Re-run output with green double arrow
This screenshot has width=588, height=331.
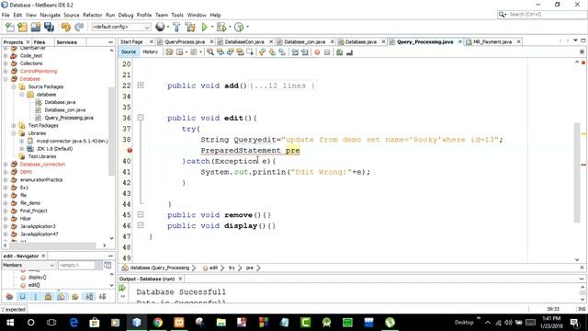[x=122, y=288]
